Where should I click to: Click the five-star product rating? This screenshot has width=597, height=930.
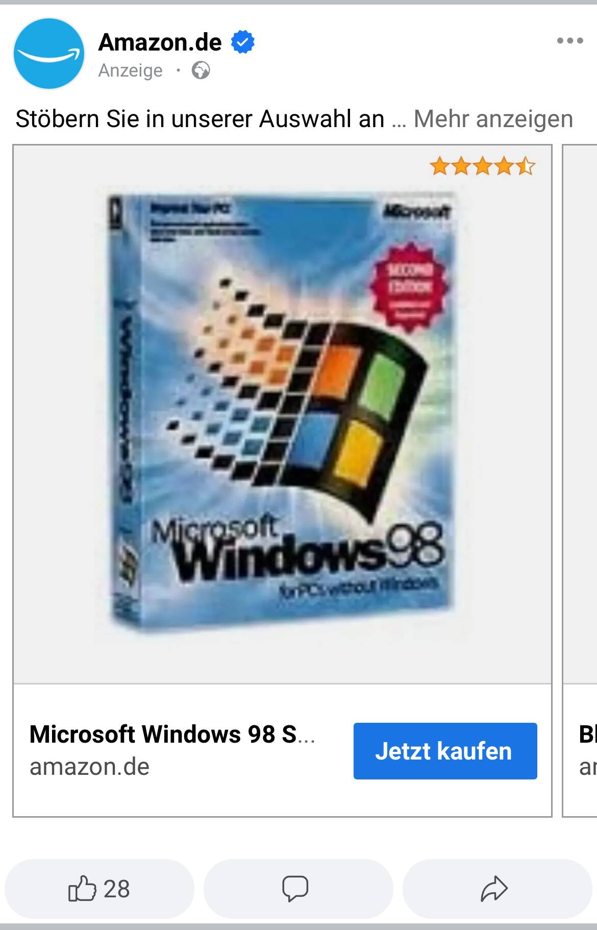(482, 166)
